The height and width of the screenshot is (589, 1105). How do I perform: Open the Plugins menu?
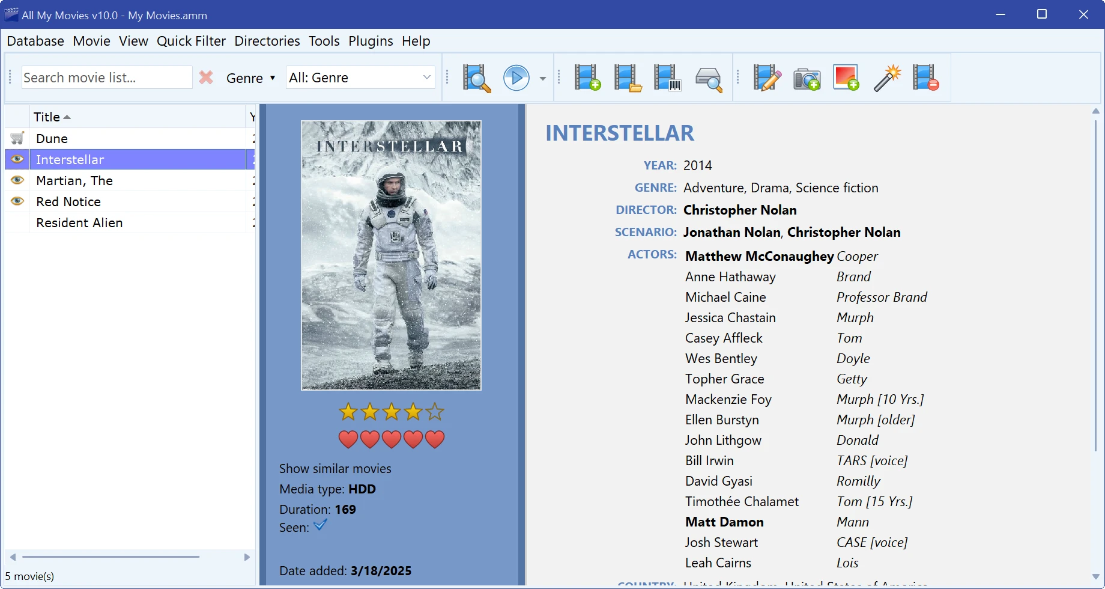click(371, 41)
